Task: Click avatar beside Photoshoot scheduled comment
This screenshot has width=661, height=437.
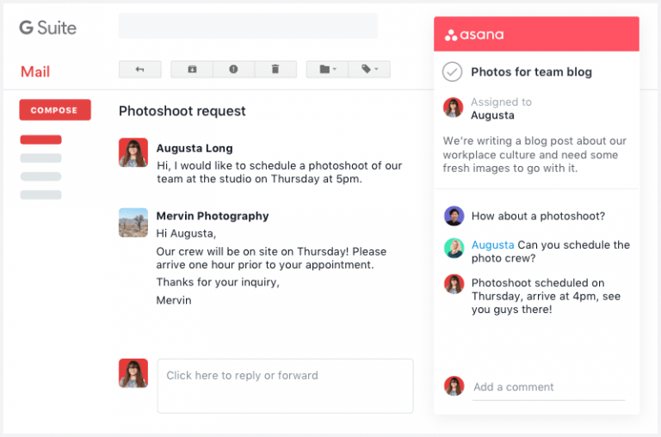Action: (x=454, y=285)
